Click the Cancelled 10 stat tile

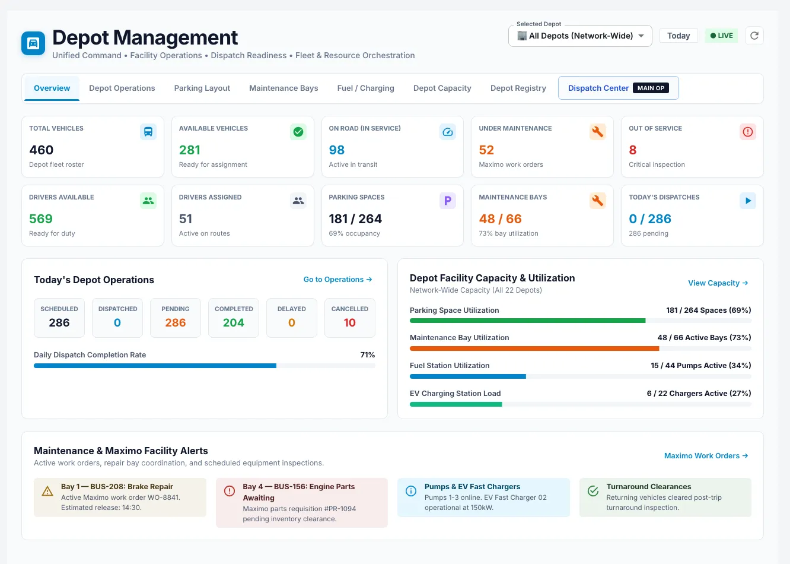pyautogui.click(x=350, y=318)
